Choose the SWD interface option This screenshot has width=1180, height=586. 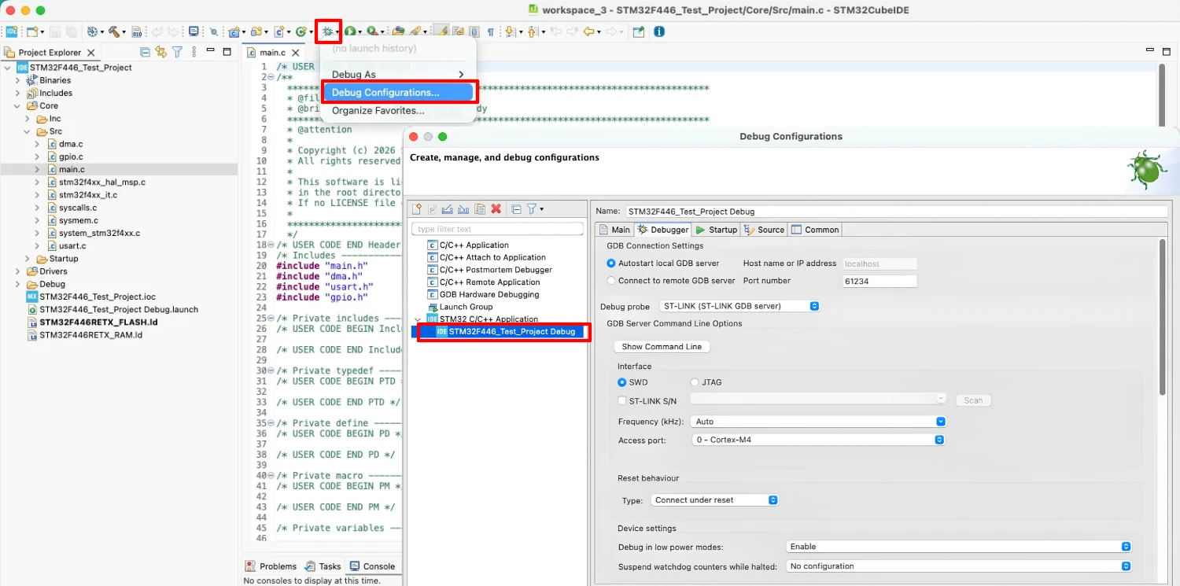coord(622,382)
